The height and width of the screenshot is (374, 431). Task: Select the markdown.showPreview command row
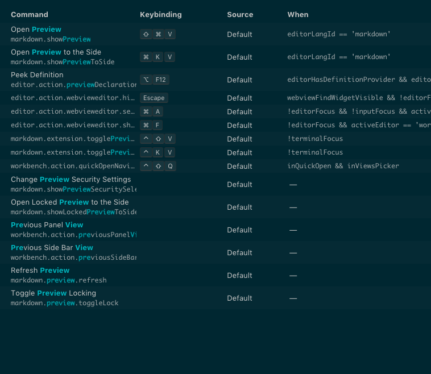(x=215, y=34)
